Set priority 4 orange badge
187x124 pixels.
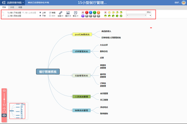[98, 12]
